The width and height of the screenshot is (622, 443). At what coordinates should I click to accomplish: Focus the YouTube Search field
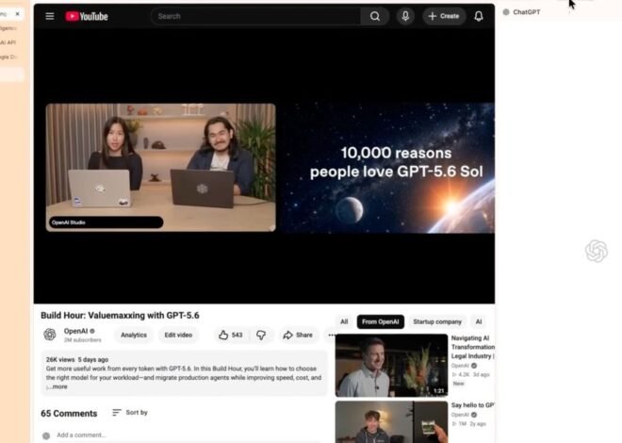(x=255, y=16)
